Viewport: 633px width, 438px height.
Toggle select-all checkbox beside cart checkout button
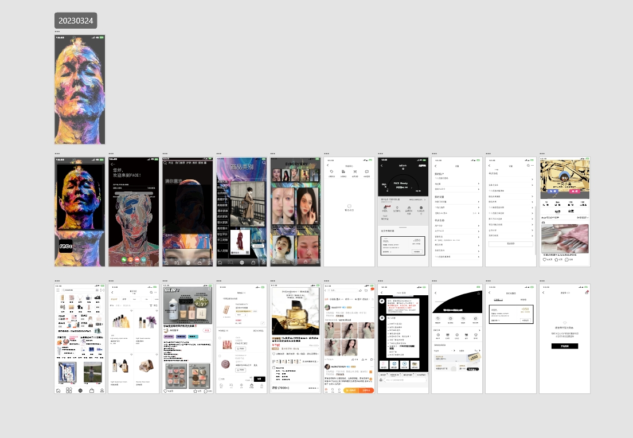pos(220,379)
